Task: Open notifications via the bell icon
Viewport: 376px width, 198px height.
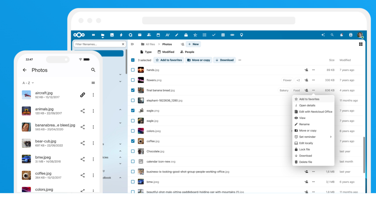Action: [341, 35]
